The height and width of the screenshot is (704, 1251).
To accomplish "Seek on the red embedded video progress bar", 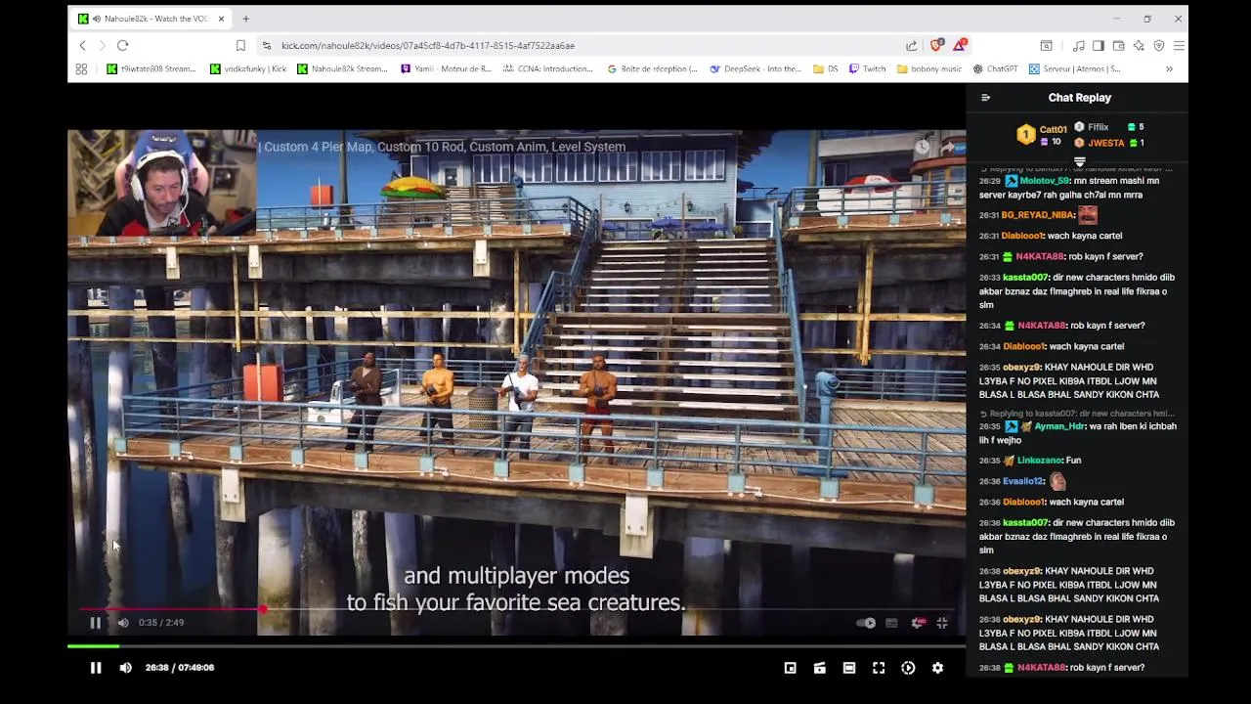I will pos(516,609).
